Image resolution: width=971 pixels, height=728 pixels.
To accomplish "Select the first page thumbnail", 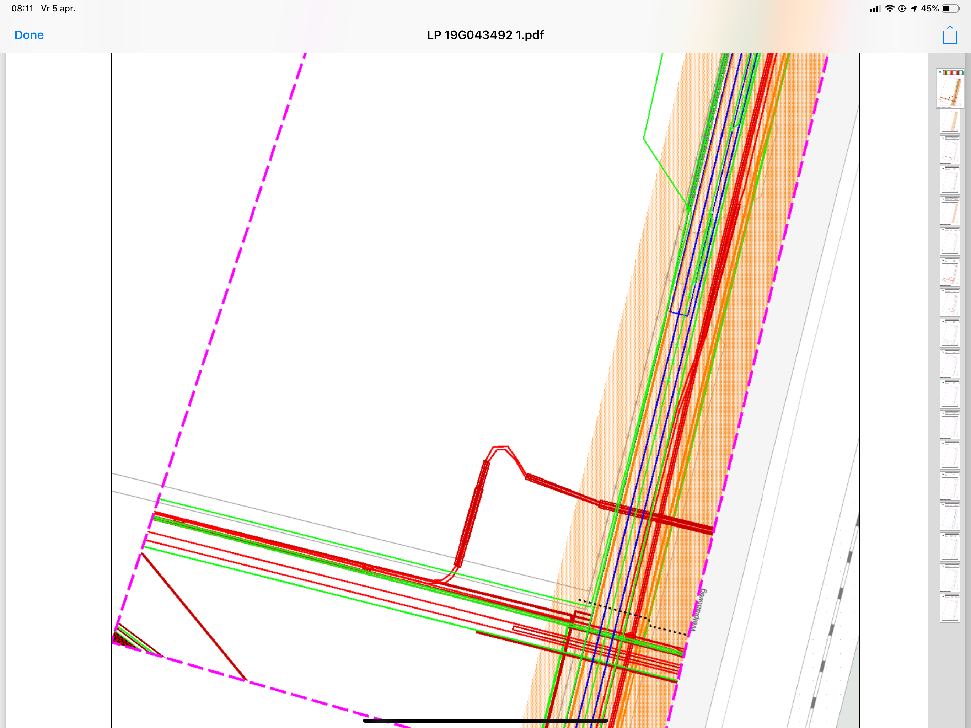I will click(950, 88).
